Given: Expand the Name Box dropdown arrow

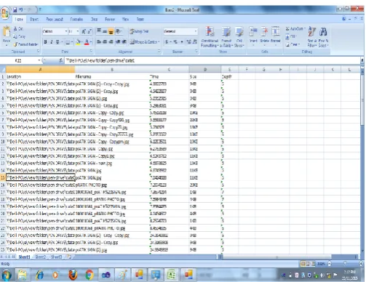Looking at the screenshot, I should point(39,60).
